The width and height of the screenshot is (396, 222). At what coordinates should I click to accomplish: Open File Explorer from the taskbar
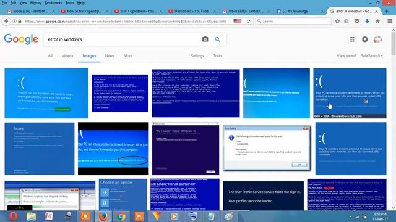[31, 216]
